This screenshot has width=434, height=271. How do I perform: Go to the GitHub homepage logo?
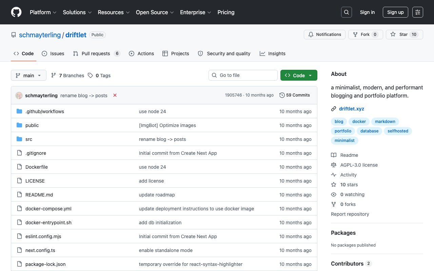16,12
